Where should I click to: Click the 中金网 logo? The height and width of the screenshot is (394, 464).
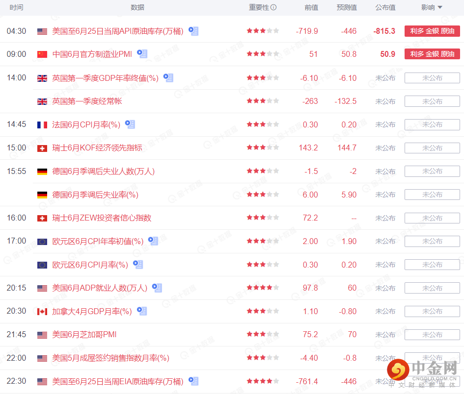pyautogui.click(x=423, y=373)
